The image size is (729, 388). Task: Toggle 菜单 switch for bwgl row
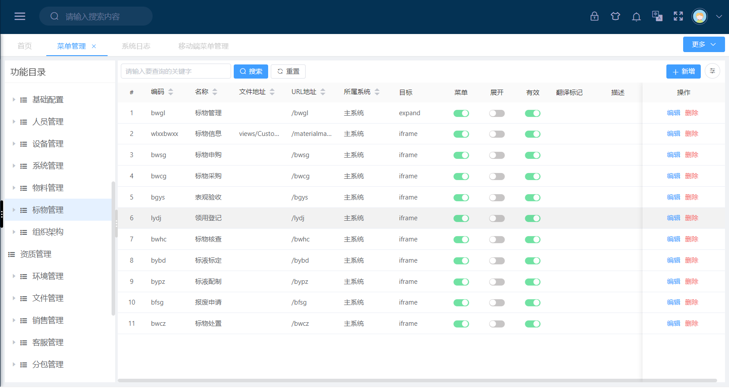click(x=461, y=113)
